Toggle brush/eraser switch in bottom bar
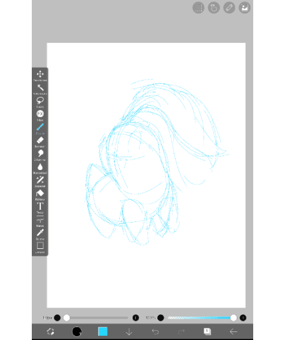The height and width of the screenshot is (340, 285). click(51, 331)
